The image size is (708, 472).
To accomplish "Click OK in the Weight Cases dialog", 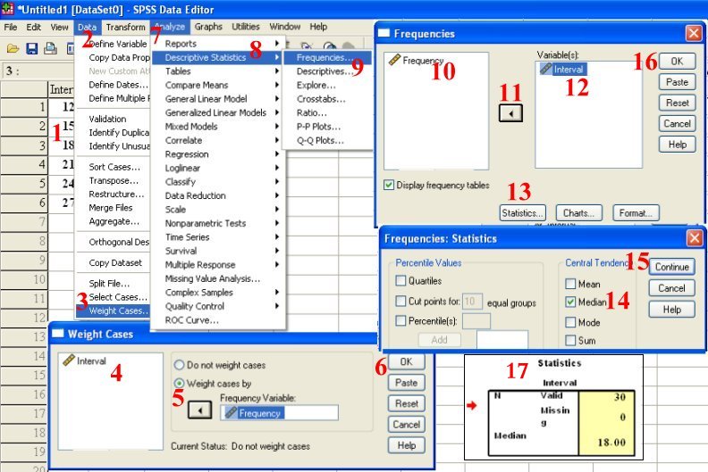I will tap(407, 361).
